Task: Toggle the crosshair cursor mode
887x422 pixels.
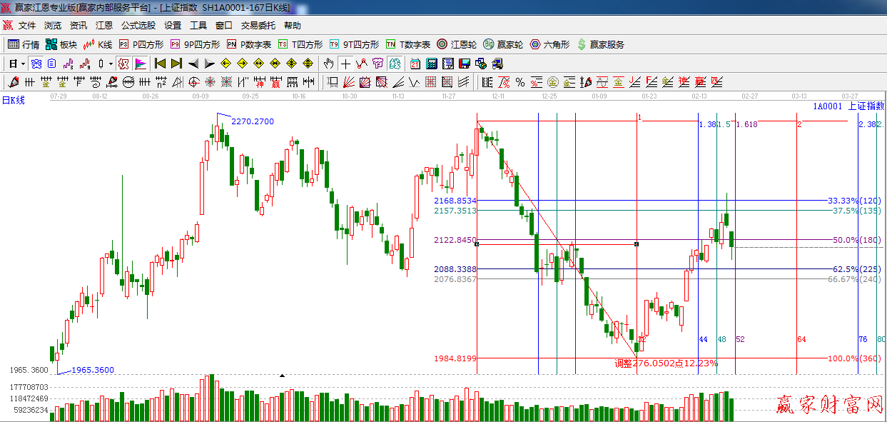Action: [345, 64]
